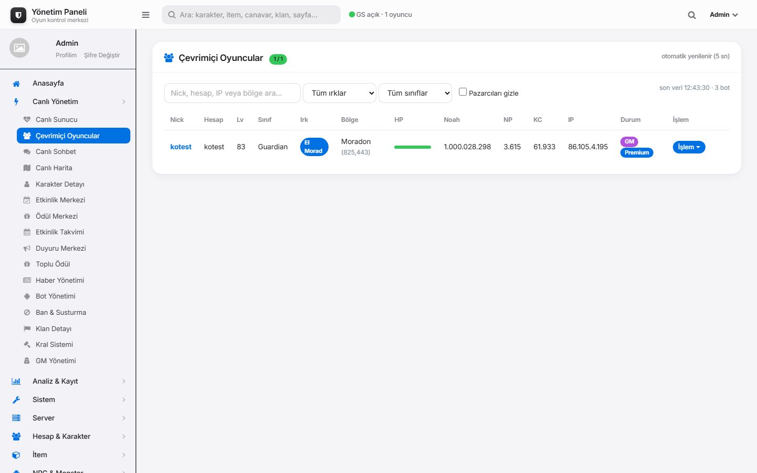Open the Tüm sınıflar class dropdown
This screenshot has width=757, height=473.
(415, 93)
